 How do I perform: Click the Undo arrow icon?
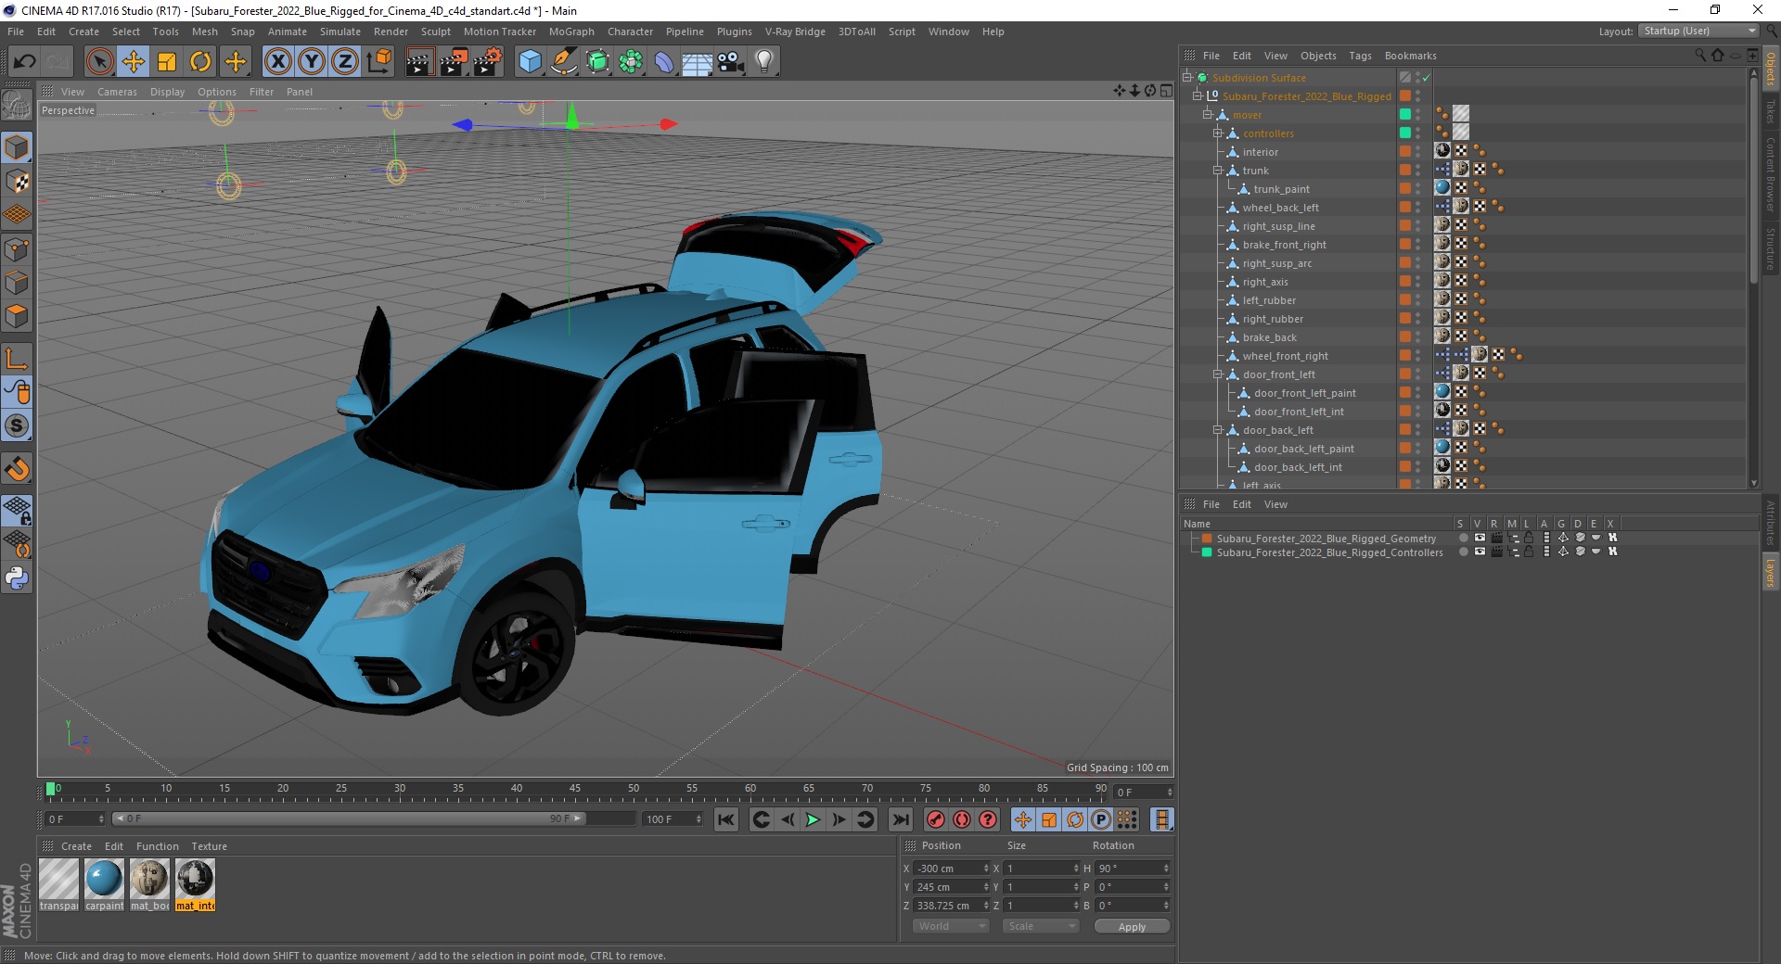point(25,62)
